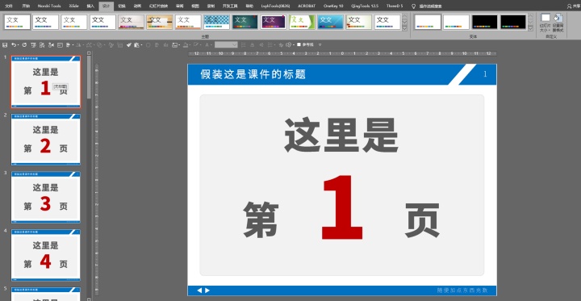
Task: Apply the dark teal theme thumbnail
Action: [x=245, y=22]
